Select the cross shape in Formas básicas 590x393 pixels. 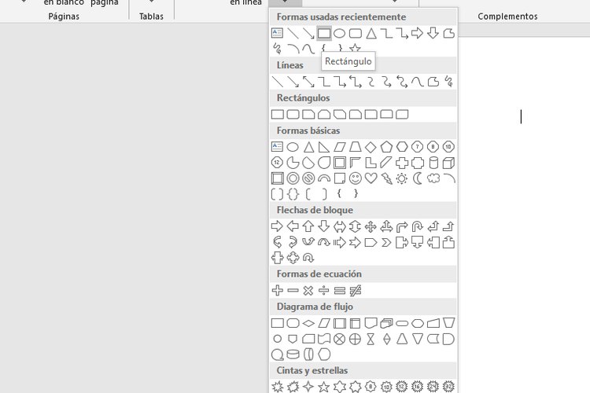pos(402,163)
